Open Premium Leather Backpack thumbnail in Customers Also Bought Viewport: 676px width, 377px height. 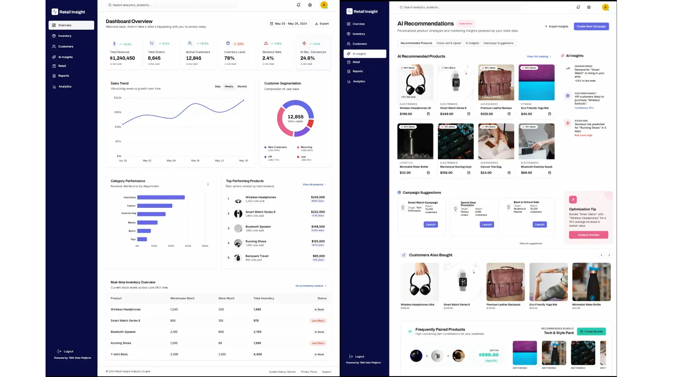click(x=505, y=282)
